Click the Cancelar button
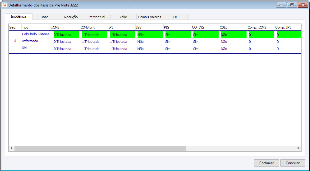 pos(293,163)
